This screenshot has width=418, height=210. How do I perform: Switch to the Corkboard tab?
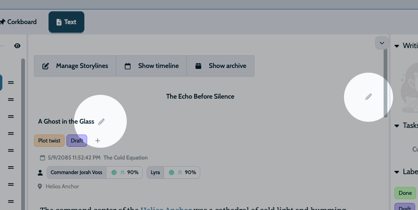coord(18,22)
